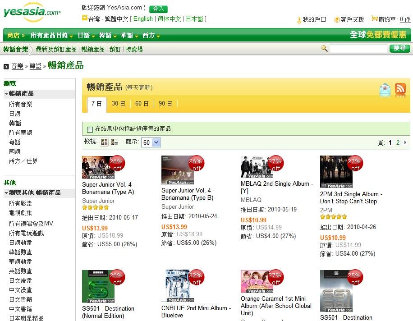Image resolution: width=413 pixels, height=321 pixels.
Task: Click 所有影畫 in the sidebar
Action: 21,203
